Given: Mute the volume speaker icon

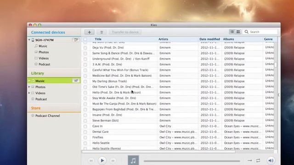Looking at the screenshot, I should click(271, 160).
